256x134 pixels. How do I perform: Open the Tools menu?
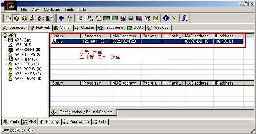point(69,10)
